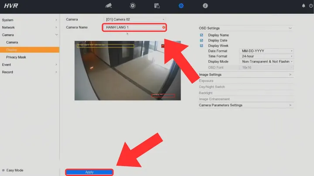The height and width of the screenshot is (176, 314).
Task: Open the information icon in top bar
Action: click(205, 6)
